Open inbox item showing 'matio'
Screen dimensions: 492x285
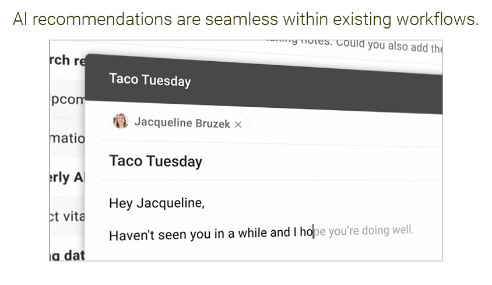[68, 138]
